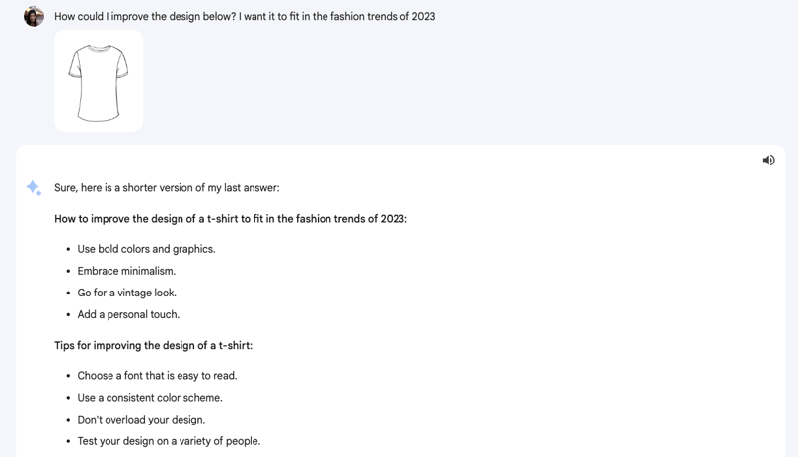798x457 pixels.
Task: Click the phrase 'fashion trends of 2023' in the user prompt
Action: pyautogui.click(x=383, y=17)
